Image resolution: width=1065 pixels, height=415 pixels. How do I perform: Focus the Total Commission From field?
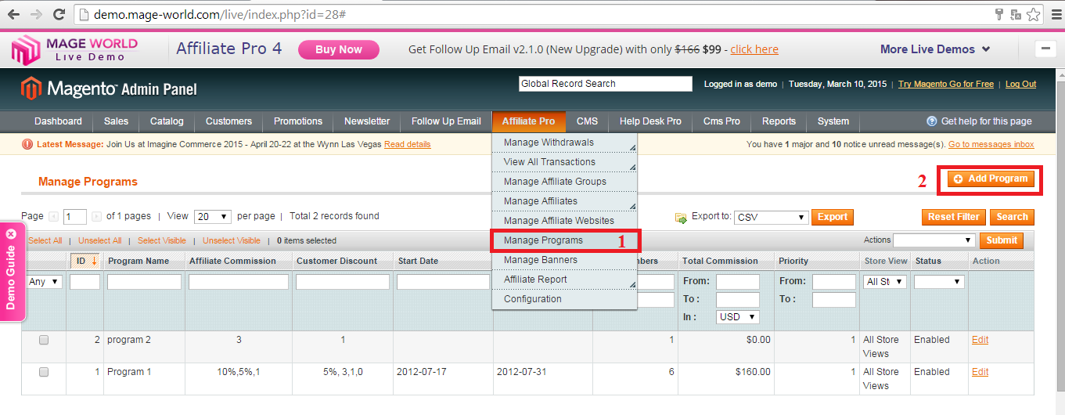click(738, 281)
